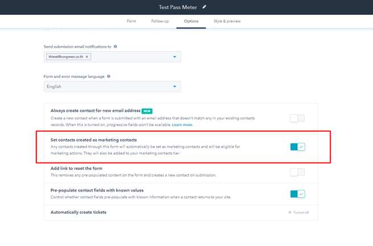Click the Test Pass Meter form title

pyautogui.click(x=179, y=7)
